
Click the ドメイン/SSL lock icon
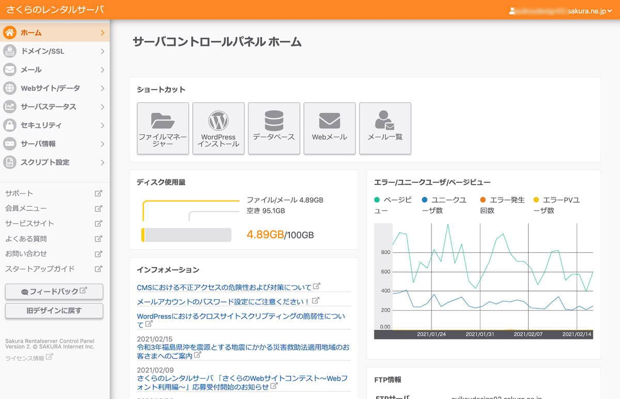pyautogui.click(x=10, y=51)
